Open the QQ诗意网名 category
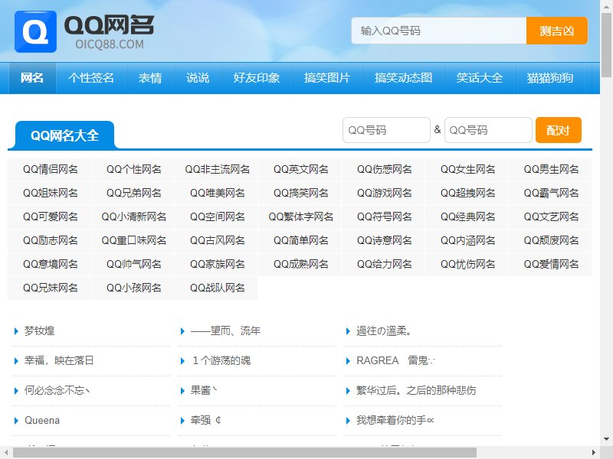Image resolution: width=613 pixels, height=459 pixels. click(385, 240)
